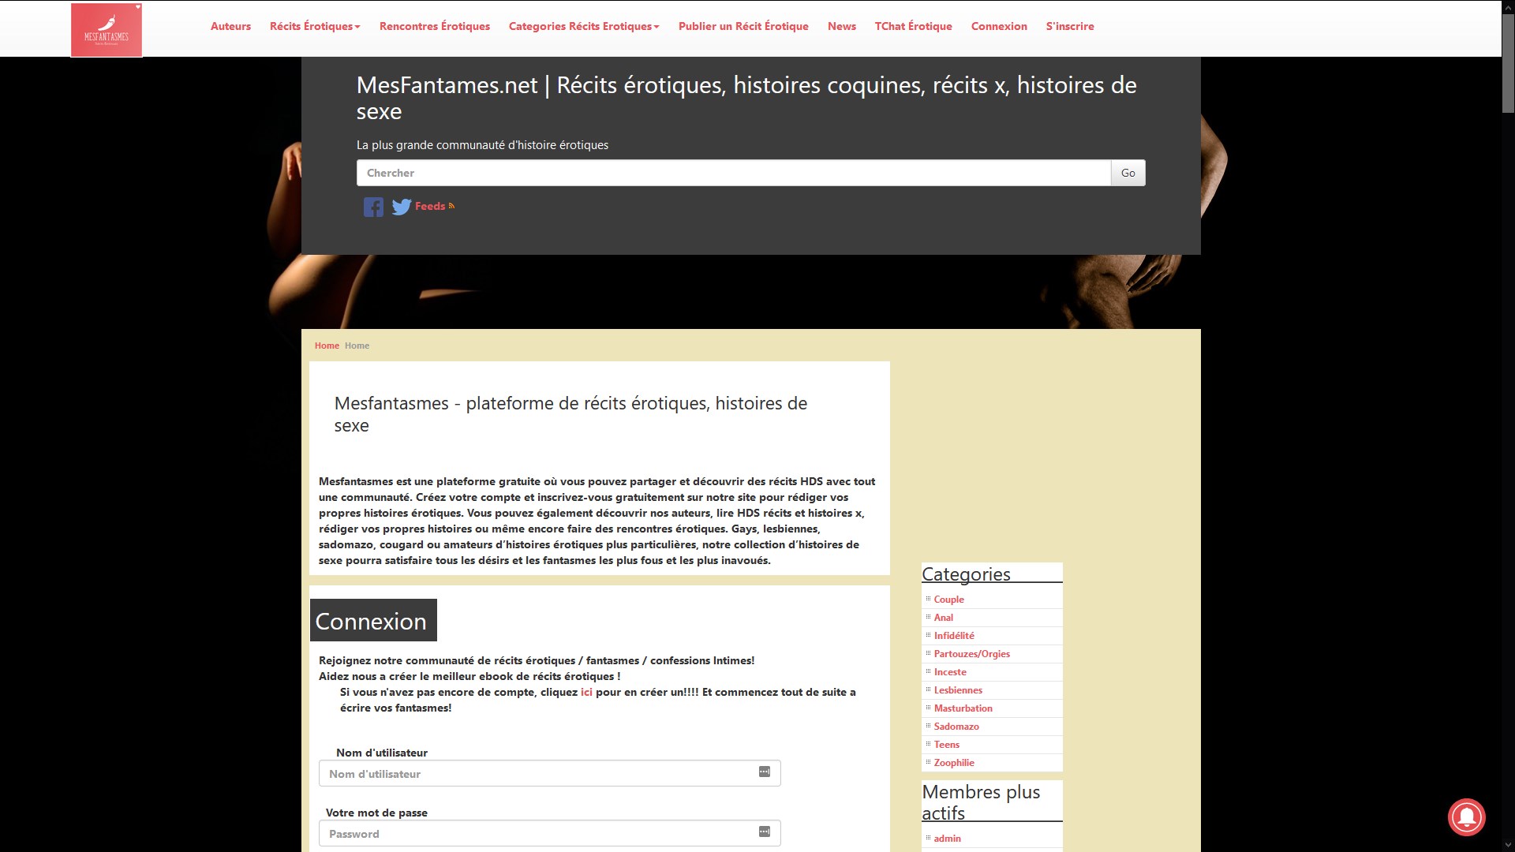
Task: Click the password manager icon in password field
Action: coord(764,832)
